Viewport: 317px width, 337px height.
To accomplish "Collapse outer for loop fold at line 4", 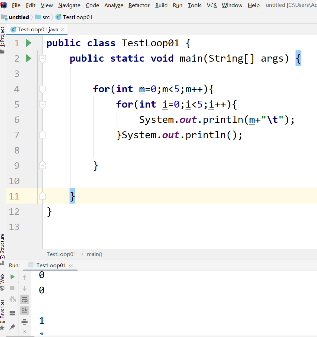I will (42, 89).
